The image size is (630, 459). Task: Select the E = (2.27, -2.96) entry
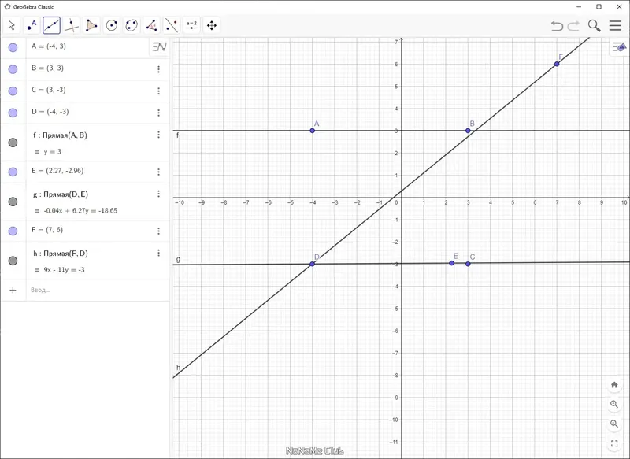(57, 171)
